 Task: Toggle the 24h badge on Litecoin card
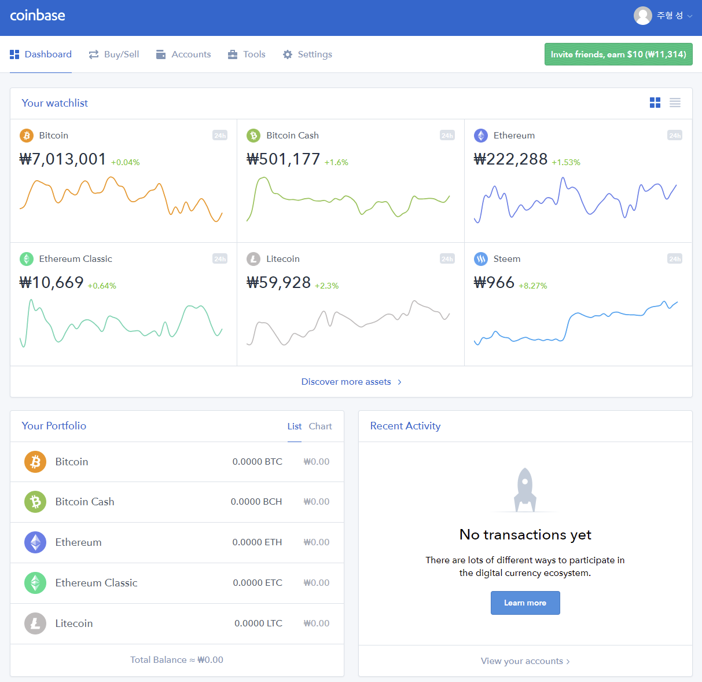point(447,259)
